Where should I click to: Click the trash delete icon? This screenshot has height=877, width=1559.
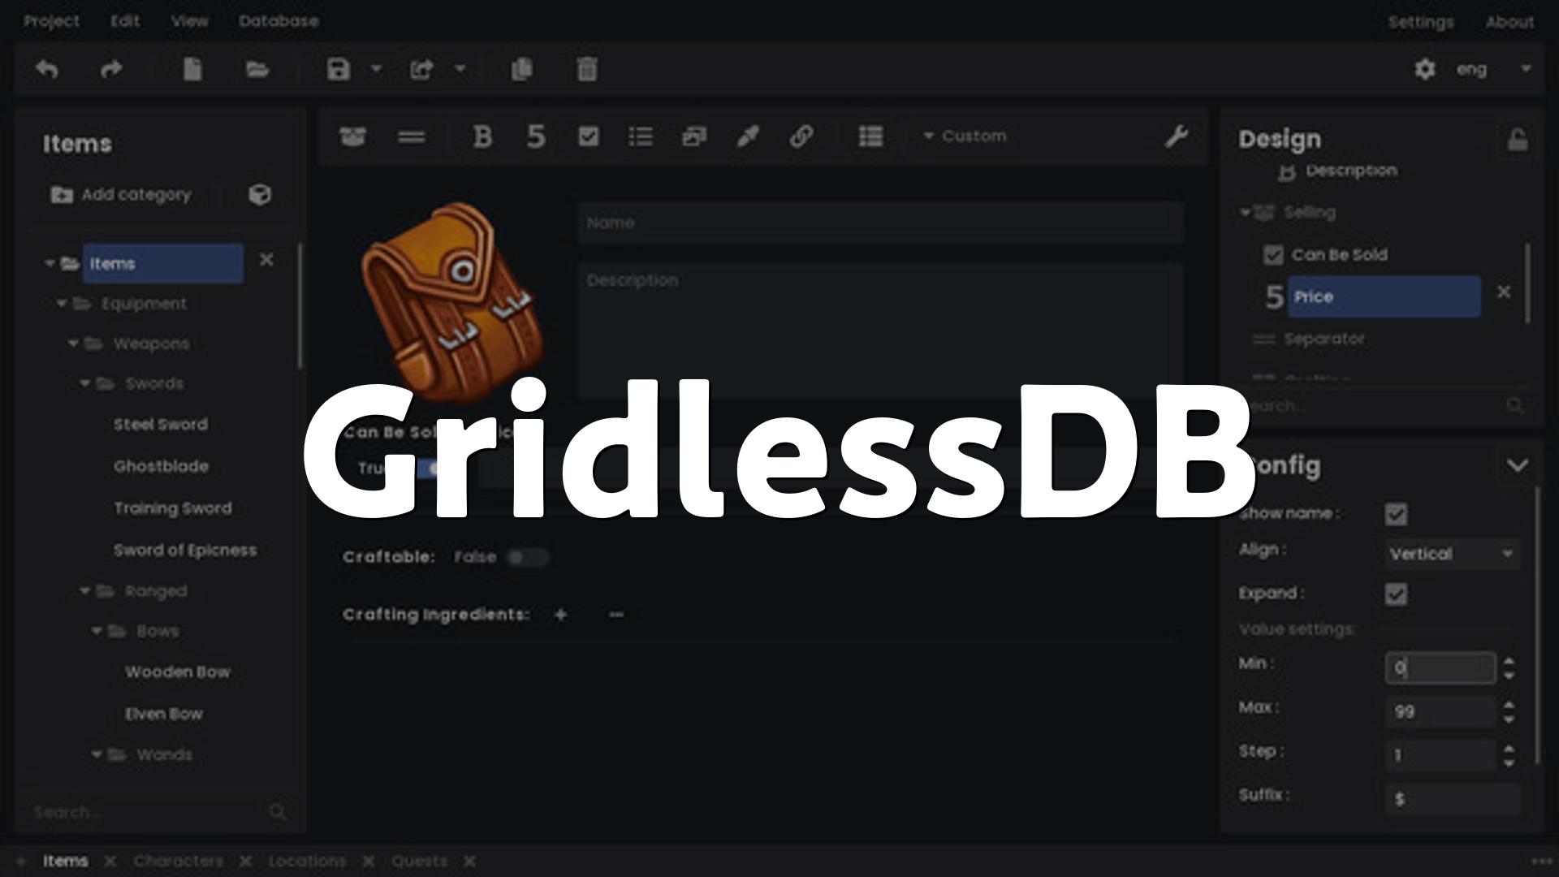click(x=587, y=69)
